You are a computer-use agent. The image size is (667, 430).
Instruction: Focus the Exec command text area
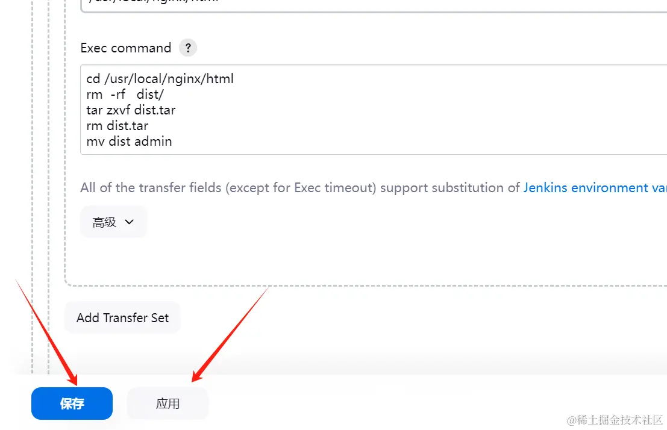coord(374,110)
